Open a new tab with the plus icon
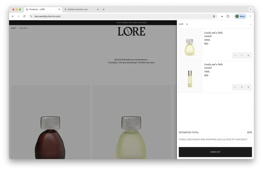263x171 pixels. click(x=104, y=10)
